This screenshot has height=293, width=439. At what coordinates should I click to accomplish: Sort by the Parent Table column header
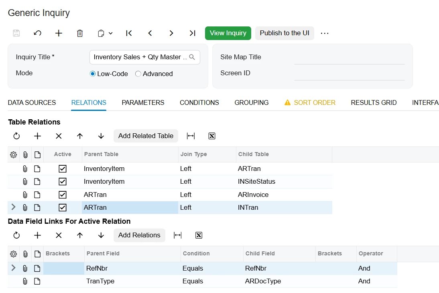point(130,155)
